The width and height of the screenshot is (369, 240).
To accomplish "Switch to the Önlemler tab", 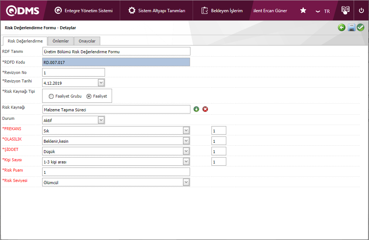I will coord(61,41).
